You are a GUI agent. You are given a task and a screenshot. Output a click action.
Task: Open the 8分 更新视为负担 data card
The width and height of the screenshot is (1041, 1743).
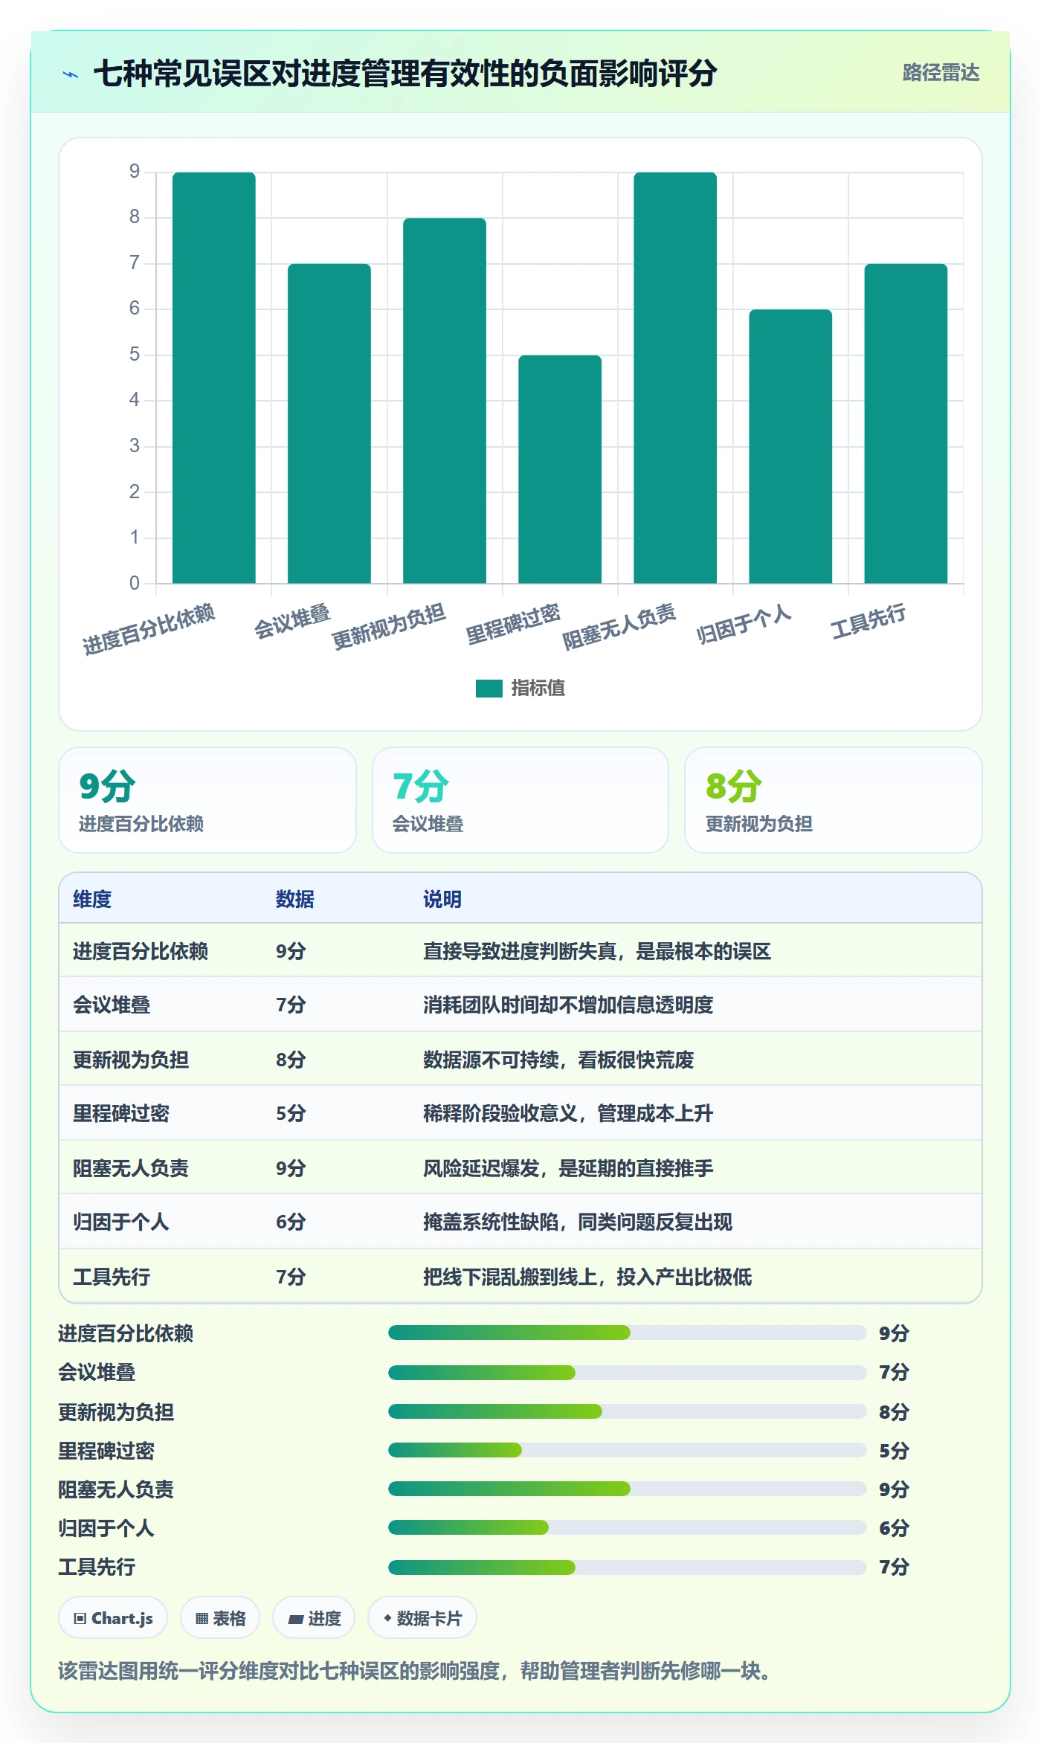point(834,800)
